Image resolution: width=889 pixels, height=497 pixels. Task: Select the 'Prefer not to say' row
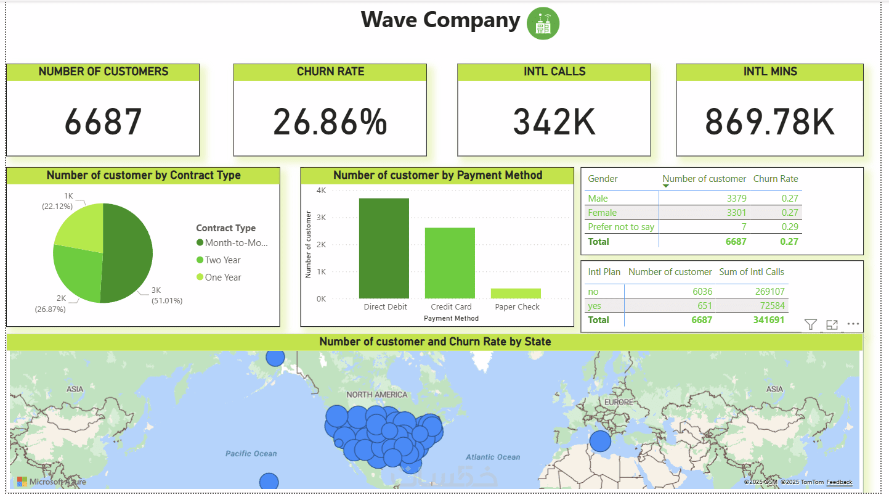tap(693, 227)
